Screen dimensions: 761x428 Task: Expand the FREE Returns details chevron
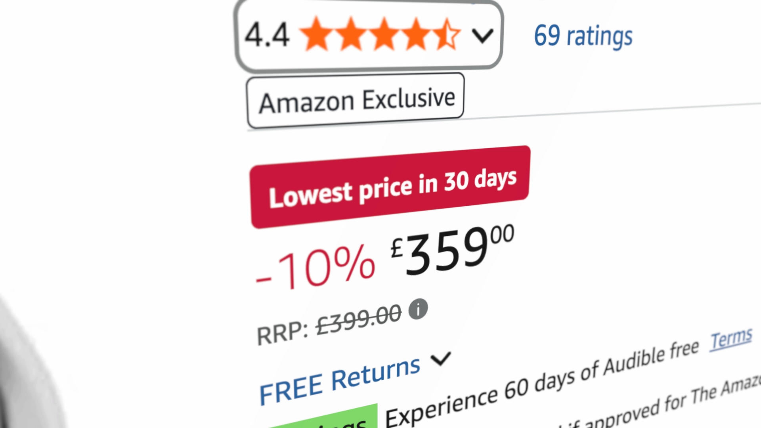[x=441, y=359]
